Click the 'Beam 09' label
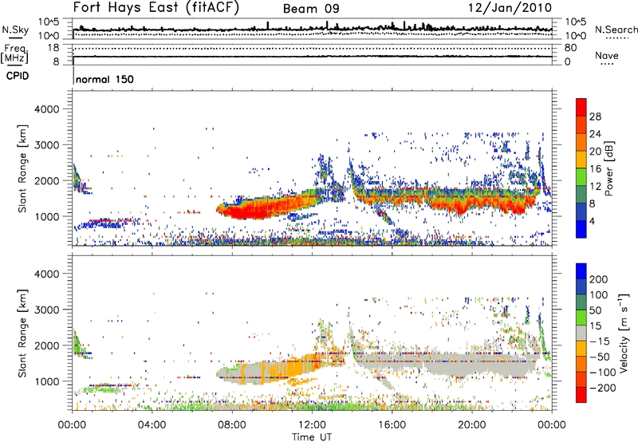The image size is (638, 442). (311, 9)
